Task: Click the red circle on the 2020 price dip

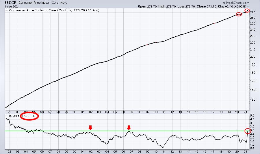Action: pyautogui.click(x=239, y=14)
